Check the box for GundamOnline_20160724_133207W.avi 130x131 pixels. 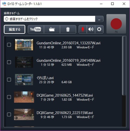point(9,45)
